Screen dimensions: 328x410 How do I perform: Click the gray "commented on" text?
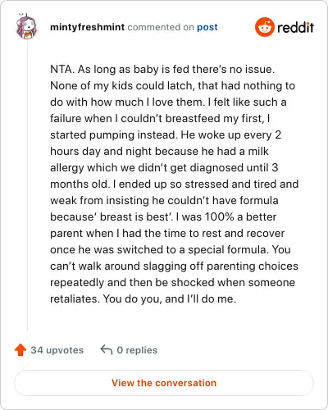click(x=161, y=27)
